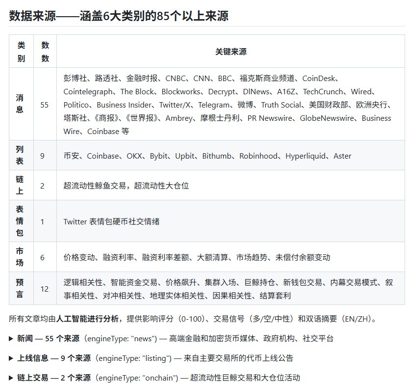Click the summary label 上线信息 — 9 个来源

tap(54, 358)
